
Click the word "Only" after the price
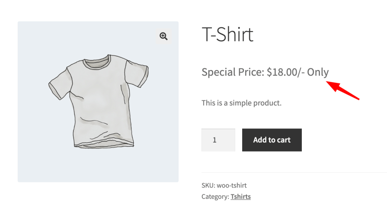click(x=318, y=72)
